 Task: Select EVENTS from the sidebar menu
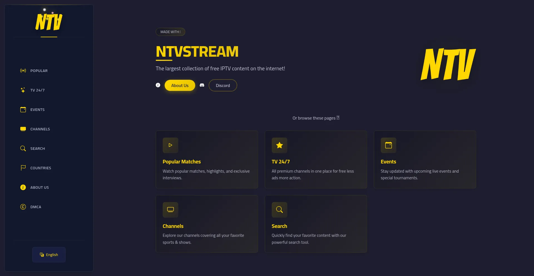point(38,110)
